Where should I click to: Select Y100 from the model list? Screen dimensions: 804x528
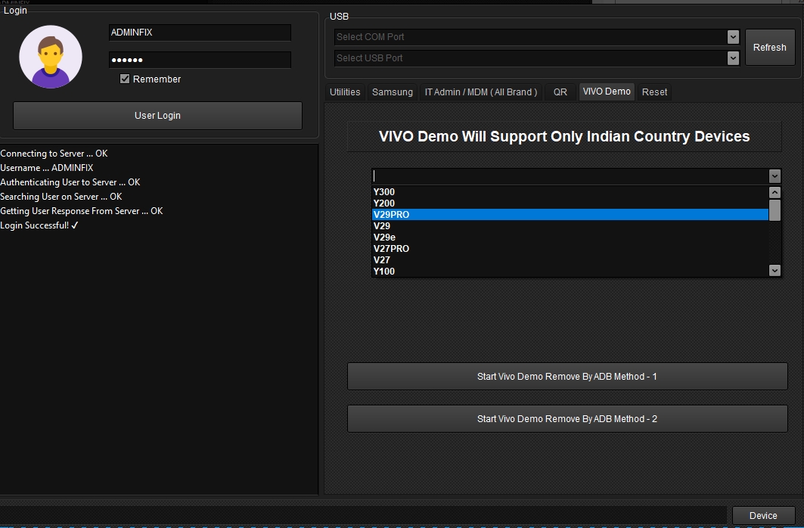tap(570, 271)
